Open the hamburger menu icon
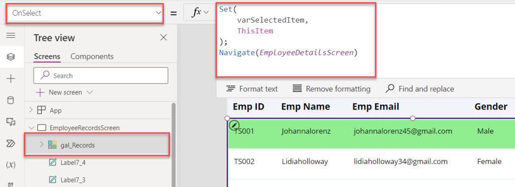The width and height of the screenshot is (515, 187). point(11,35)
